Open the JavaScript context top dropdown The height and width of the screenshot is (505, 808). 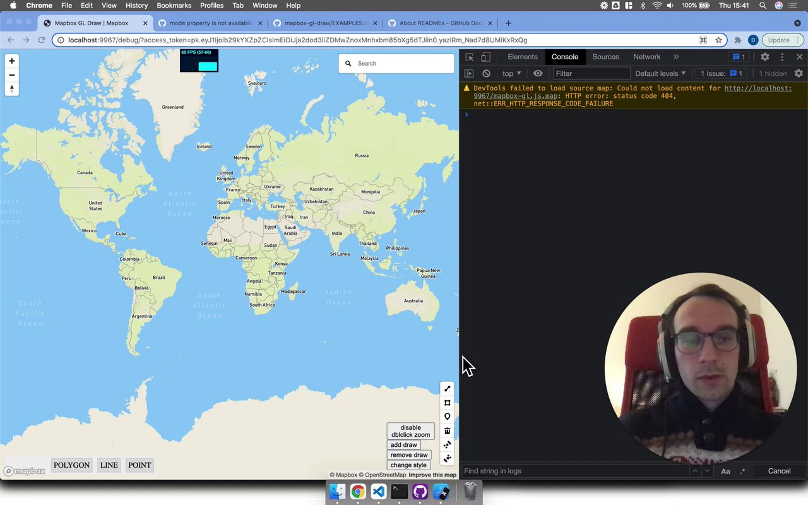512,73
